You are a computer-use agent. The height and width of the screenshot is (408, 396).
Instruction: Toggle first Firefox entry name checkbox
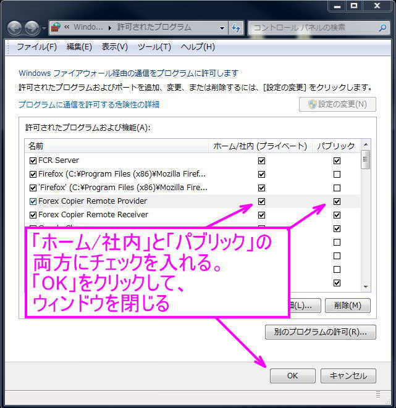(33, 174)
